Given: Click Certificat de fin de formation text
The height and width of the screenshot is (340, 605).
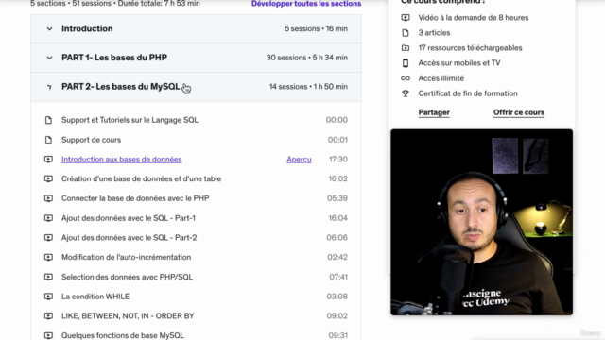Looking at the screenshot, I should [x=468, y=93].
